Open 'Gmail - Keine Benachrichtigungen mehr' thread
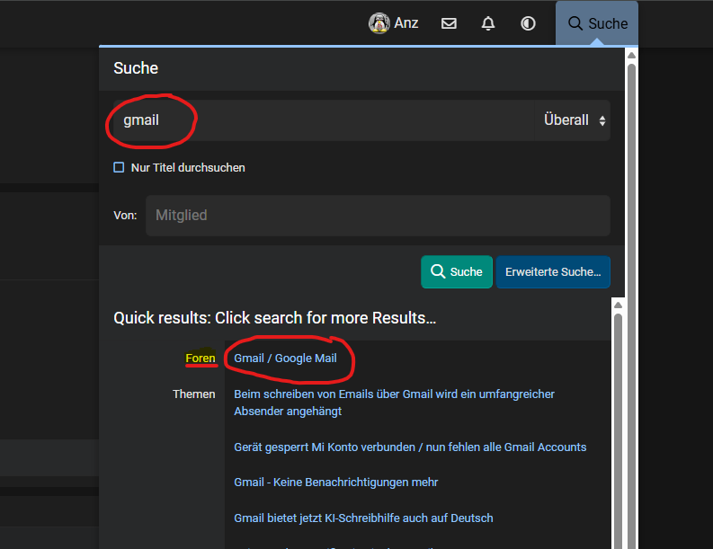The height and width of the screenshot is (549, 713). (x=335, y=482)
